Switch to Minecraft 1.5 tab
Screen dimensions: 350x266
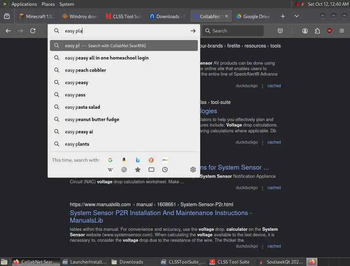point(37,16)
